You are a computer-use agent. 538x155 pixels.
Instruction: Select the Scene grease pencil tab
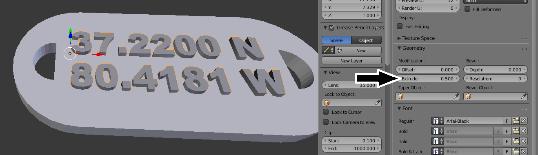click(x=337, y=40)
